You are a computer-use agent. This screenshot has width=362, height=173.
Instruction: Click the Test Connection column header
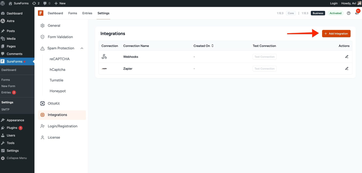pos(264,46)
